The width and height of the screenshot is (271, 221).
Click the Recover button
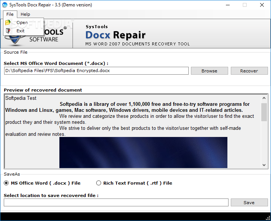tap(249, 71)
